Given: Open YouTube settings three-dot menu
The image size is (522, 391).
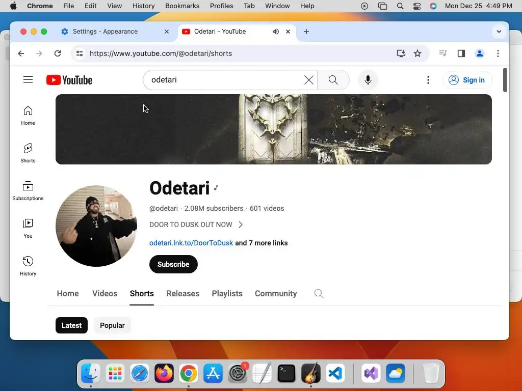Looking at the screenshot, I should point(428,80).
